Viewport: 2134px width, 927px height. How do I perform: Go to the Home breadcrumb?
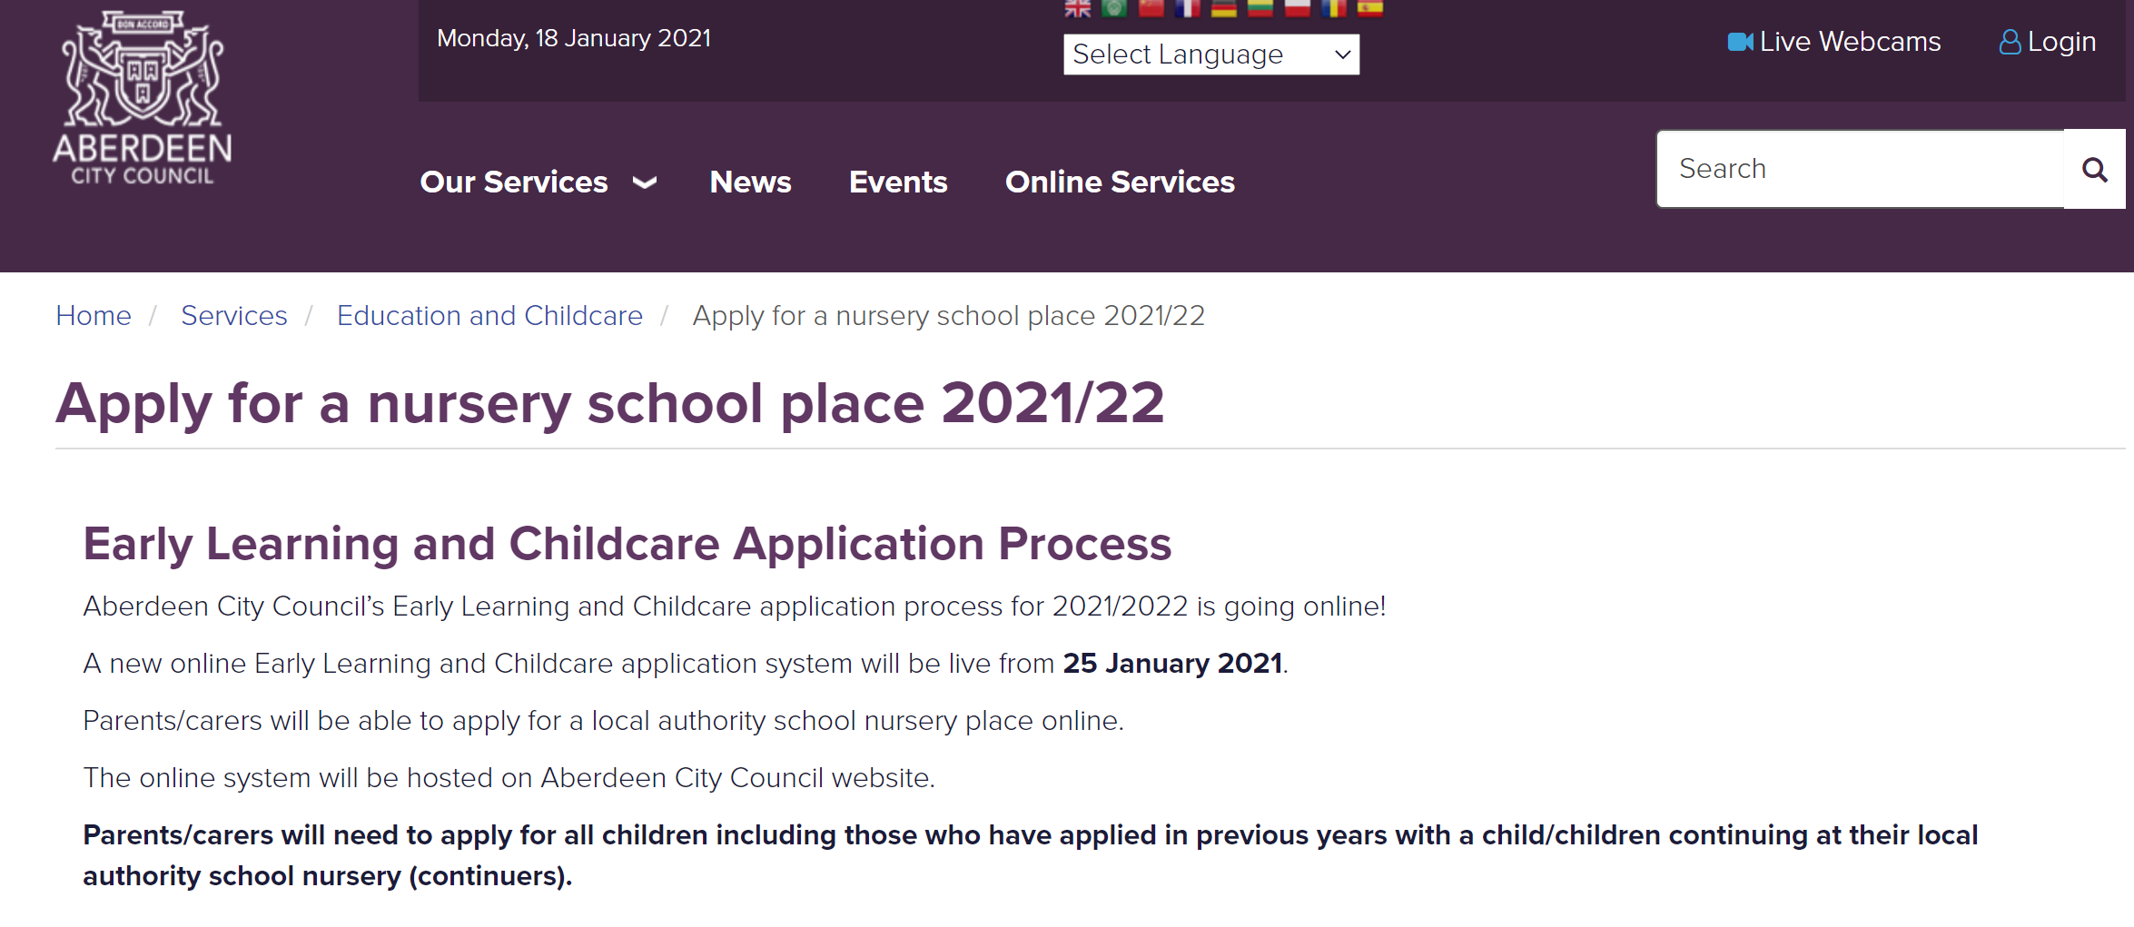(94, 315)
